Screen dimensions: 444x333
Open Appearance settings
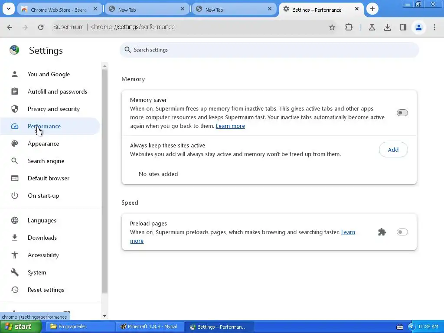pyautogui.click(x=50, y=144)
